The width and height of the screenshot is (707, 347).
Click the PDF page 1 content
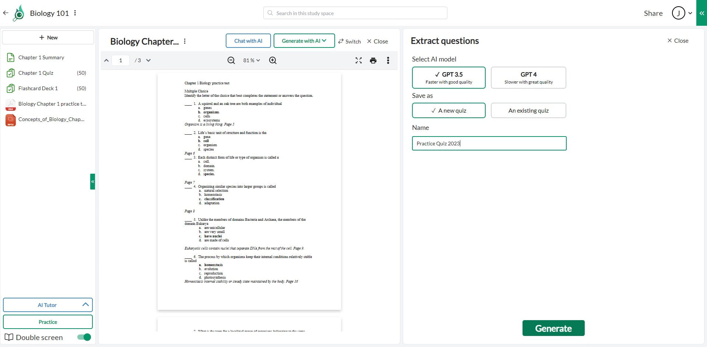point(249,191)
